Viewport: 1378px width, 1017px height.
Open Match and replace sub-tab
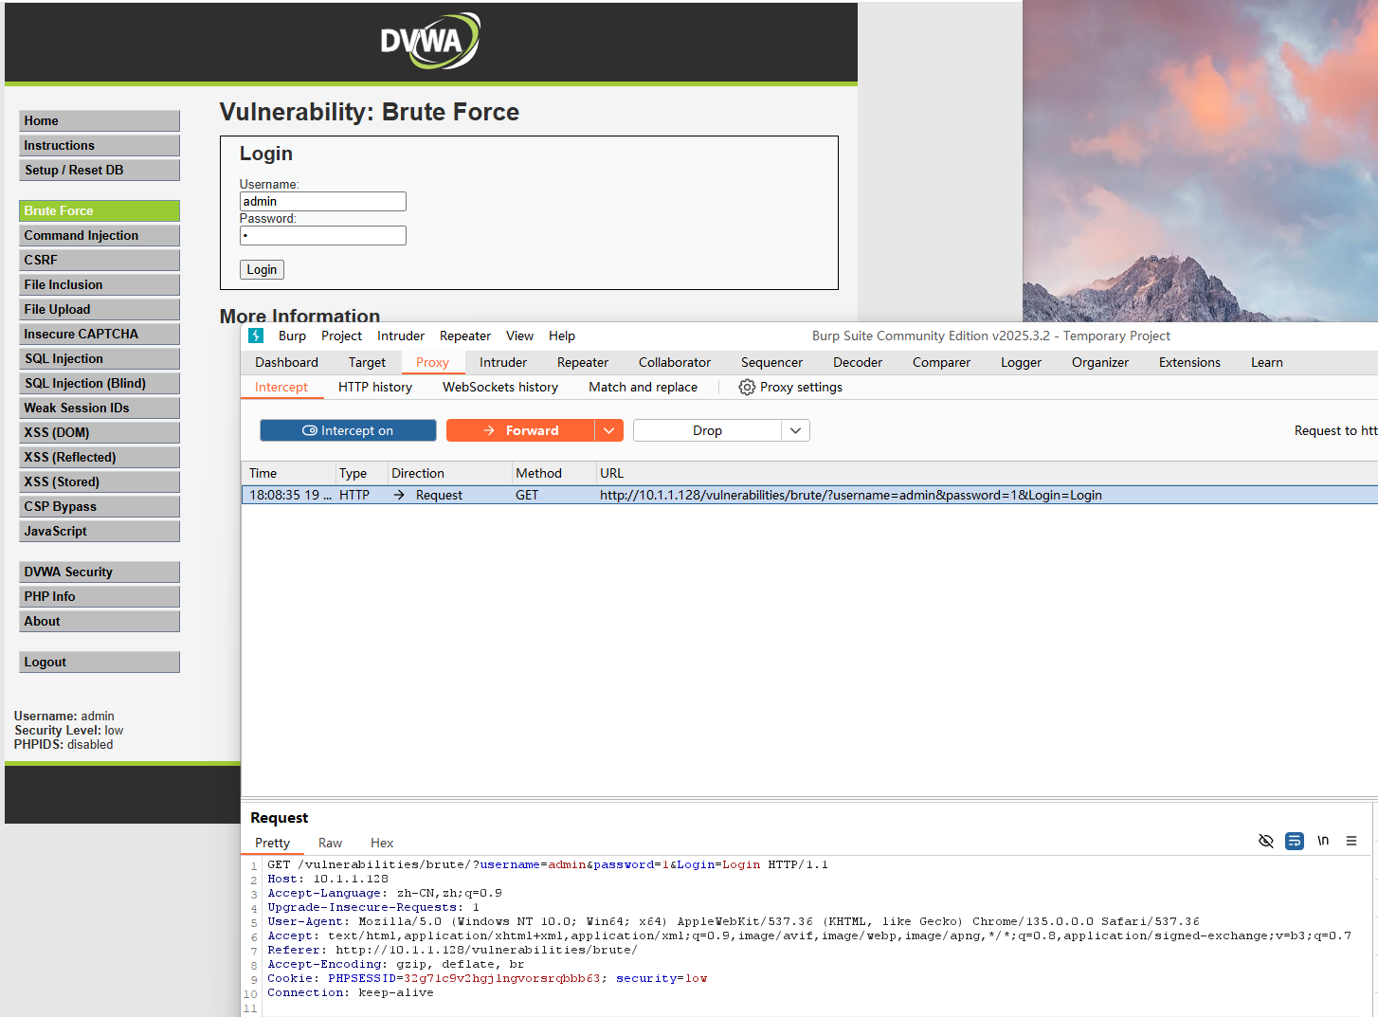click(643, 387)
